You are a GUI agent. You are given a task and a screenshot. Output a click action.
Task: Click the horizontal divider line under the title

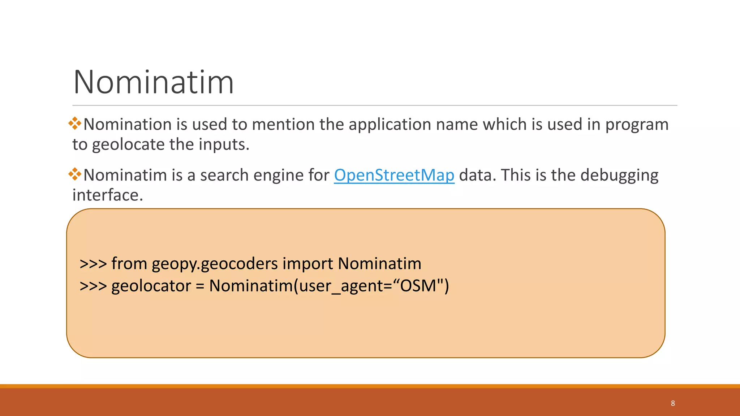point(375,105)
